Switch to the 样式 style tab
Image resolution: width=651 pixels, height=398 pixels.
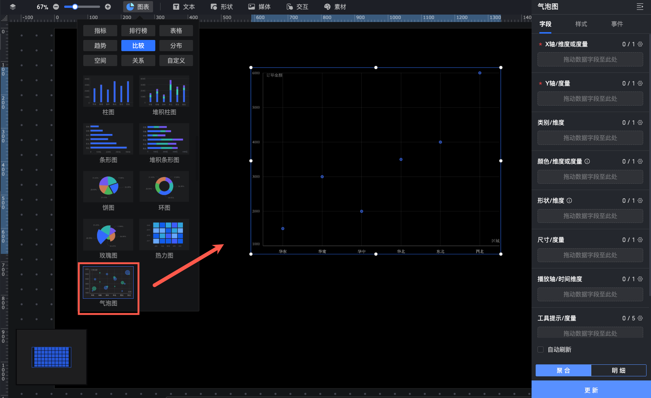click(x=581, y=24)
